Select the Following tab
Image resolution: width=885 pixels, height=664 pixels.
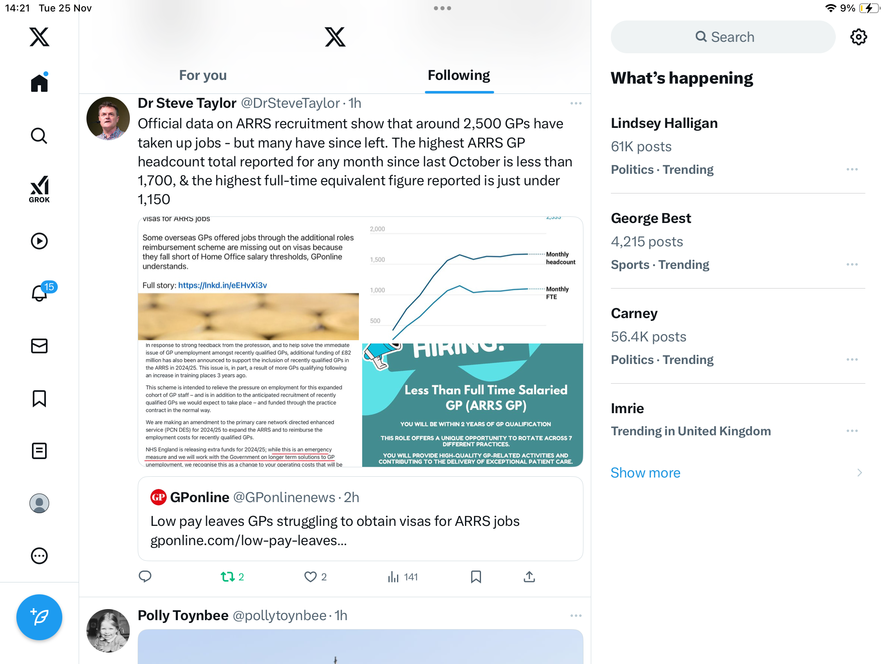coord(459,75)
